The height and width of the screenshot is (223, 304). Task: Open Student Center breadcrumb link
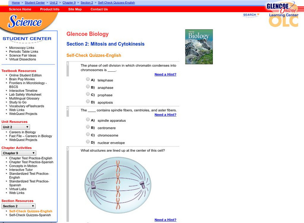tap(35, 3)
